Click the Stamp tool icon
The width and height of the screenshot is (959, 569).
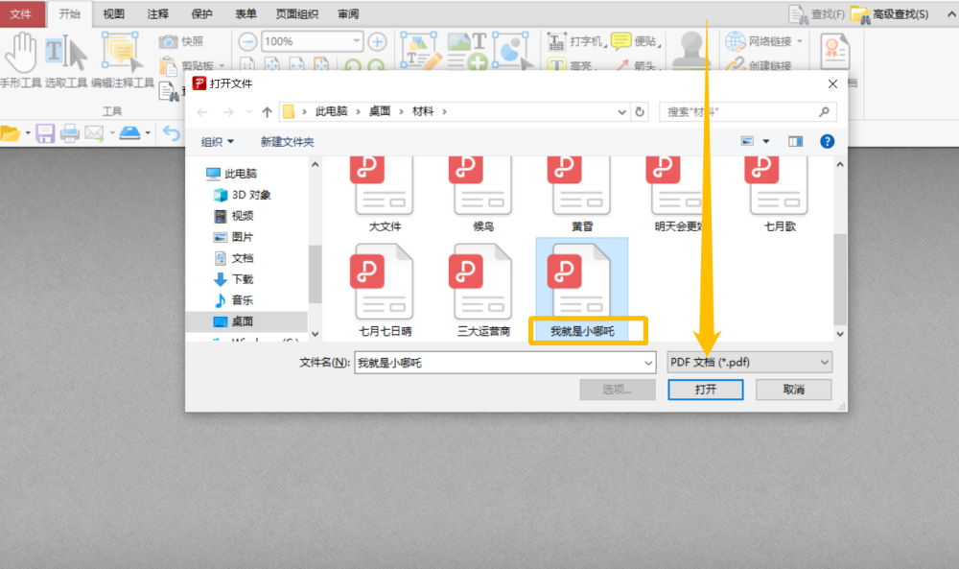(x=691, y=50)
